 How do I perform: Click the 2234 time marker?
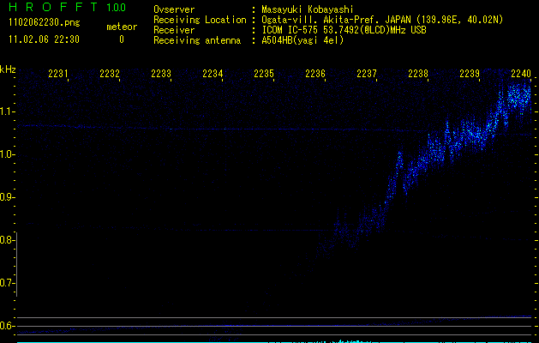(x=213, y=74)
